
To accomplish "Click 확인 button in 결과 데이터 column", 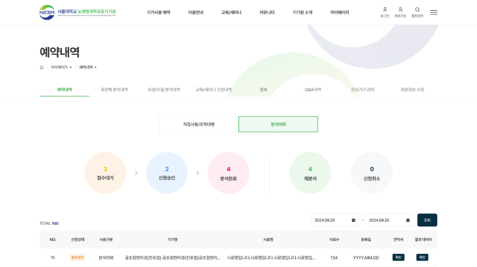I will (422, 257).
